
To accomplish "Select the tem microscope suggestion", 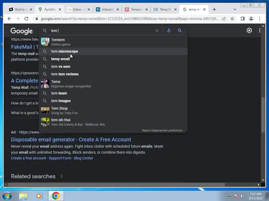I will (113, 51).
